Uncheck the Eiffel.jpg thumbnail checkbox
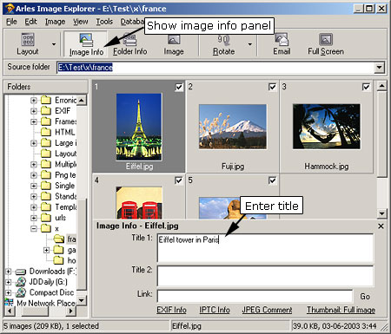The height and width of the screenshot is (334, 391). click(x=179, y=87)
